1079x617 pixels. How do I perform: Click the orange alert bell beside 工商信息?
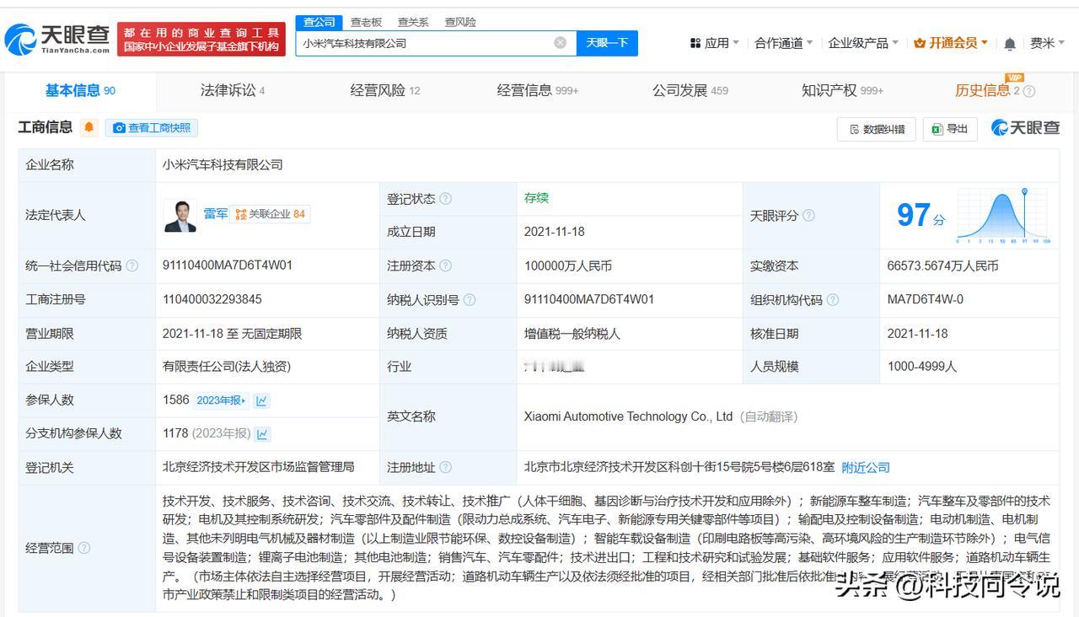pyautogui.click(x=89, y=127)
